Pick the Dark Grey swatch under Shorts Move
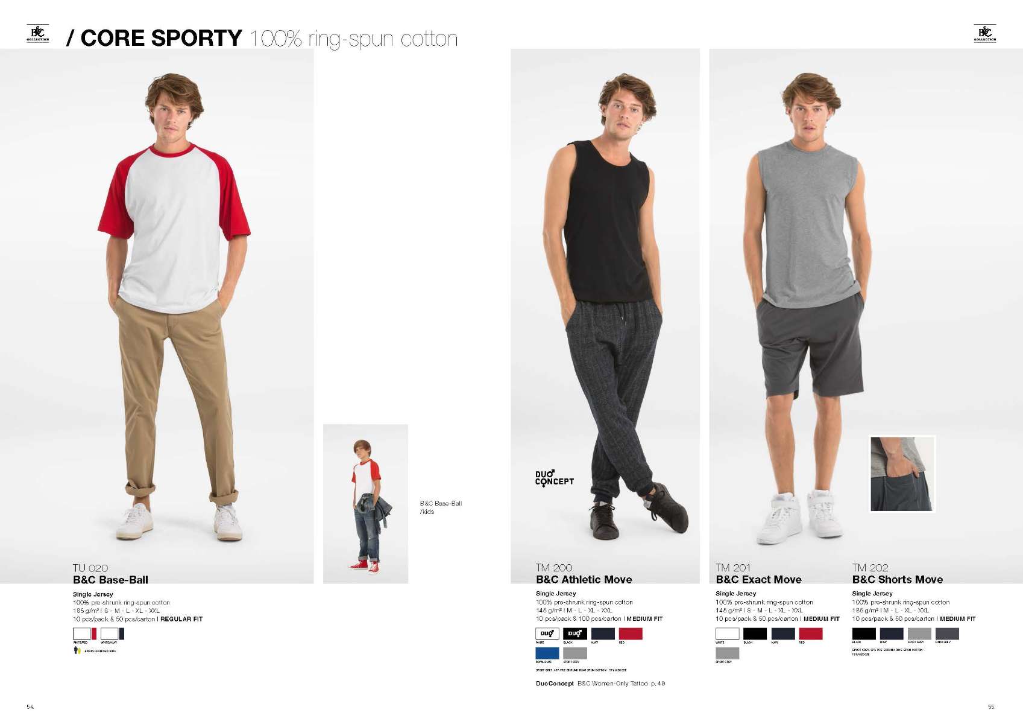This screenshot has height=724, width=1023. (947, 634)
